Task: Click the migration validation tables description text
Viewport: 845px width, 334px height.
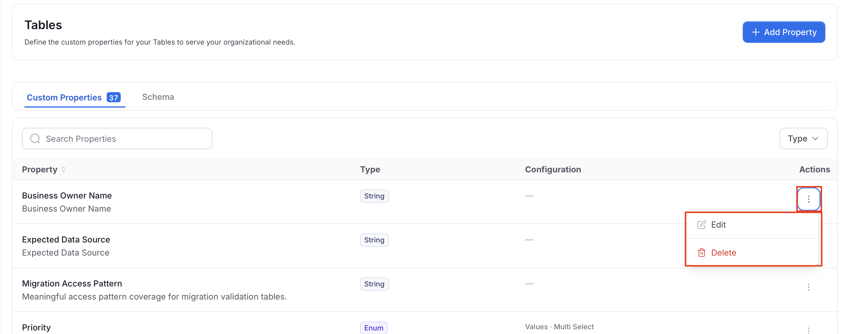Action: (x=154, y=297)
